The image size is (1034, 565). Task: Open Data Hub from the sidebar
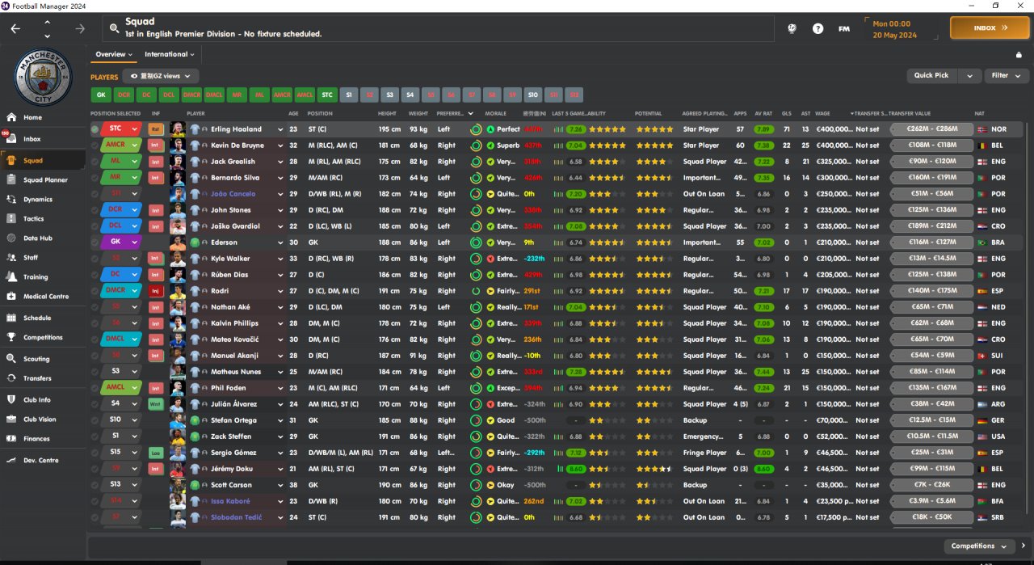(x=38, y=238)
